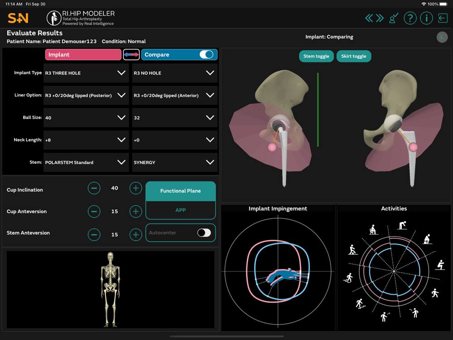Click the Condition: Normal text
The image size is (453, 340).
coord(124,41)
